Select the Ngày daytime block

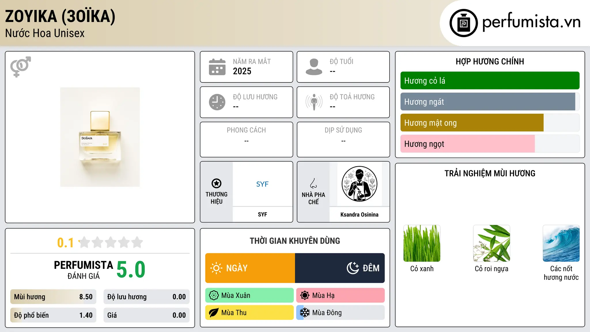(x=250, y=268)
